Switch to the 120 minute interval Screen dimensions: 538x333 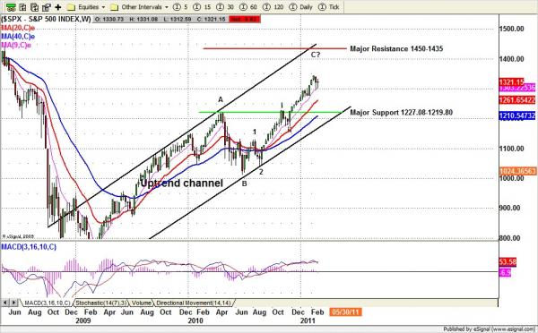point(273,7)
